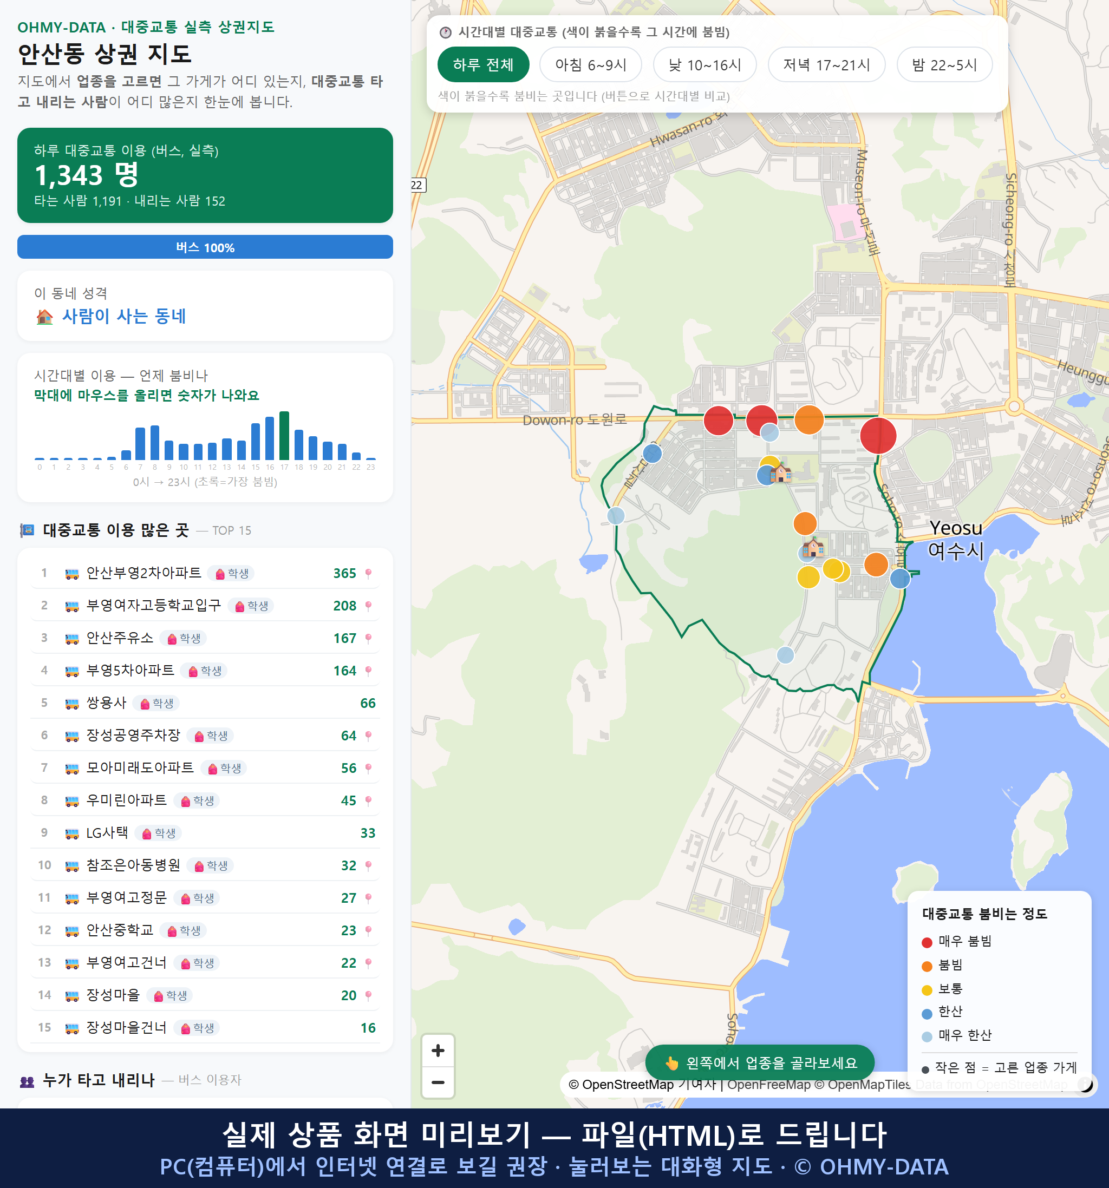Click the 8시 bar in hourly chart
Screen dimensions: 1109x1188
155,442
